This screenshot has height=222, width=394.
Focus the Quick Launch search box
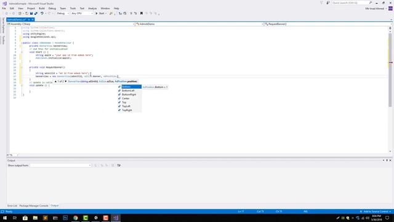tap(352, 2)
